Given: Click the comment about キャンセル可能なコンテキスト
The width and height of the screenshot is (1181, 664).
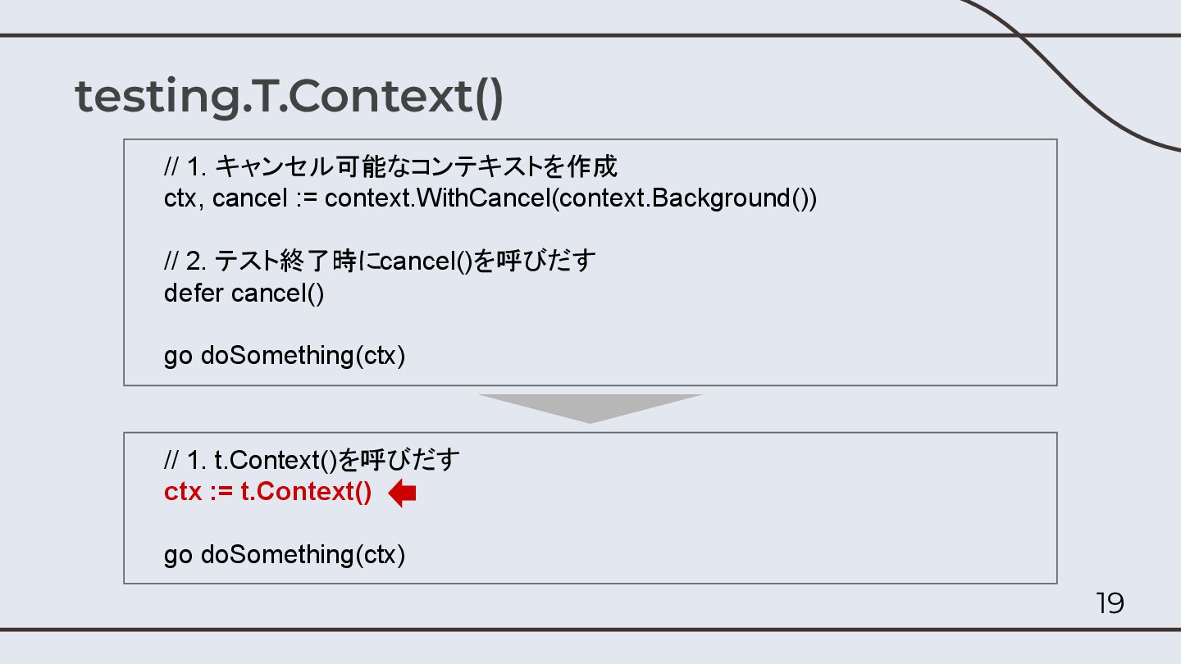Looking at the screenshot, I should [391, 167].
